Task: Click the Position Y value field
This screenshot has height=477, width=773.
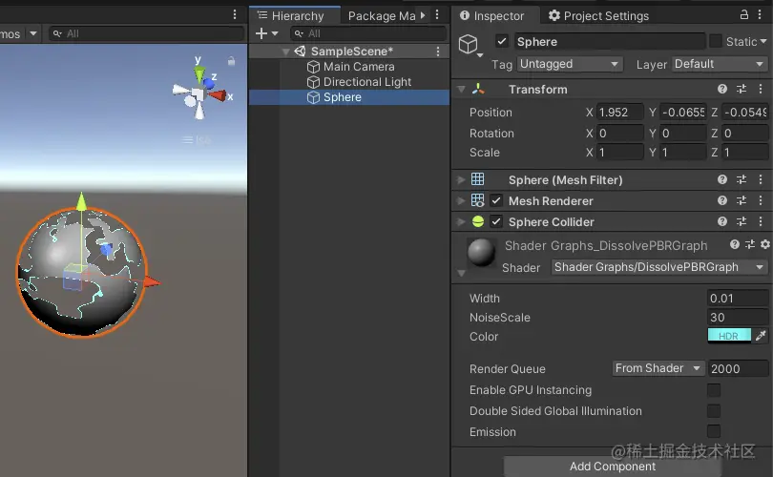Action: coord(682,113)
